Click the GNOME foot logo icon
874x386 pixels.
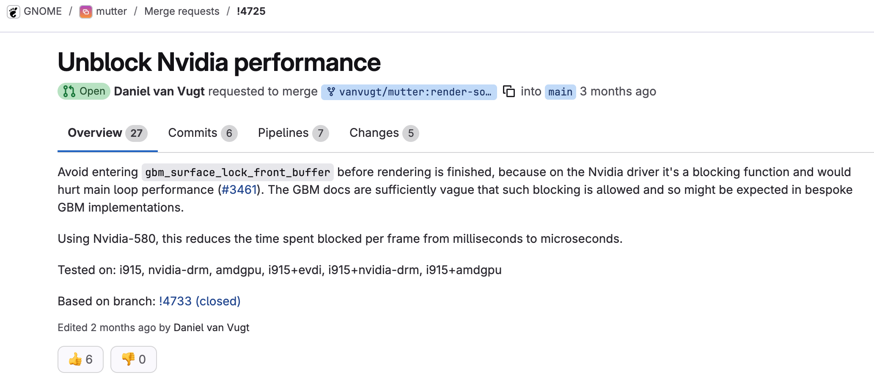click(x=14, y=12)
